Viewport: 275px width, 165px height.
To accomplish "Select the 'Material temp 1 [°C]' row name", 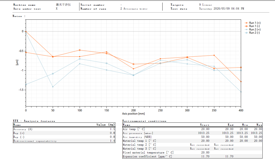I will pyautogui.click(x=139, y=141).
